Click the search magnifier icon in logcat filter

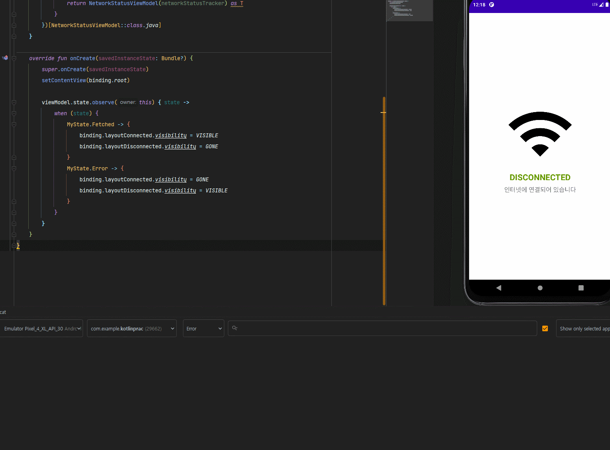pyautogui.click(x=235, y=328)
